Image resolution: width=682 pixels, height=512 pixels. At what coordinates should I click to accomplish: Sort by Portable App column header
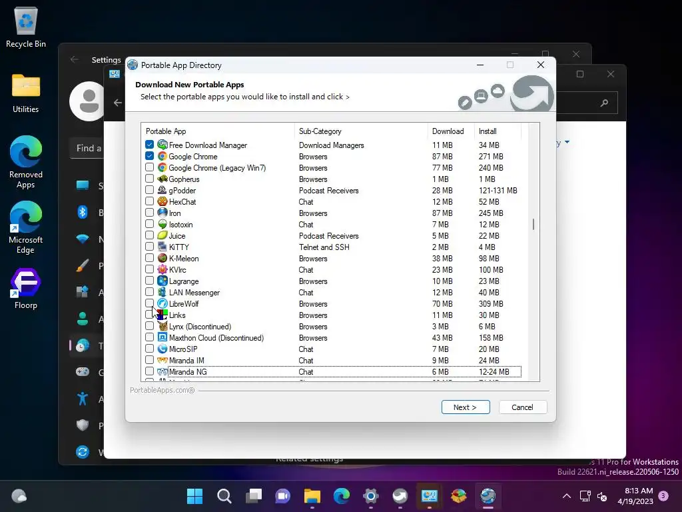[218, 131]
